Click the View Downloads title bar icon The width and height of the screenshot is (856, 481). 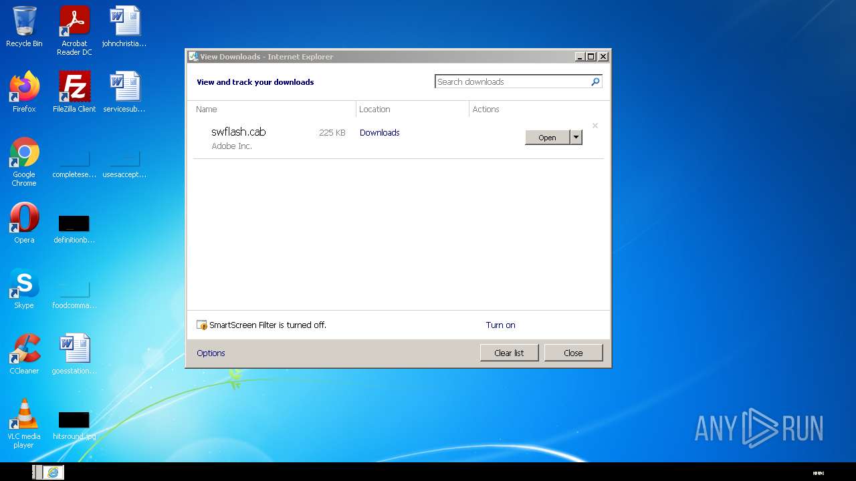click(x=193, y=57)
